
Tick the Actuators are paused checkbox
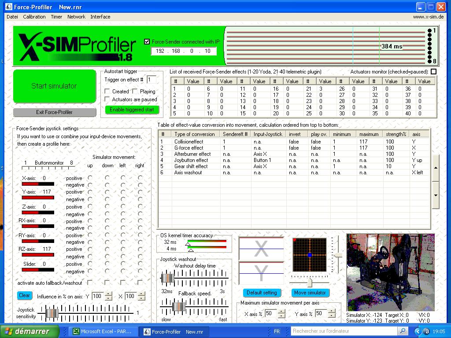point(107,99)
